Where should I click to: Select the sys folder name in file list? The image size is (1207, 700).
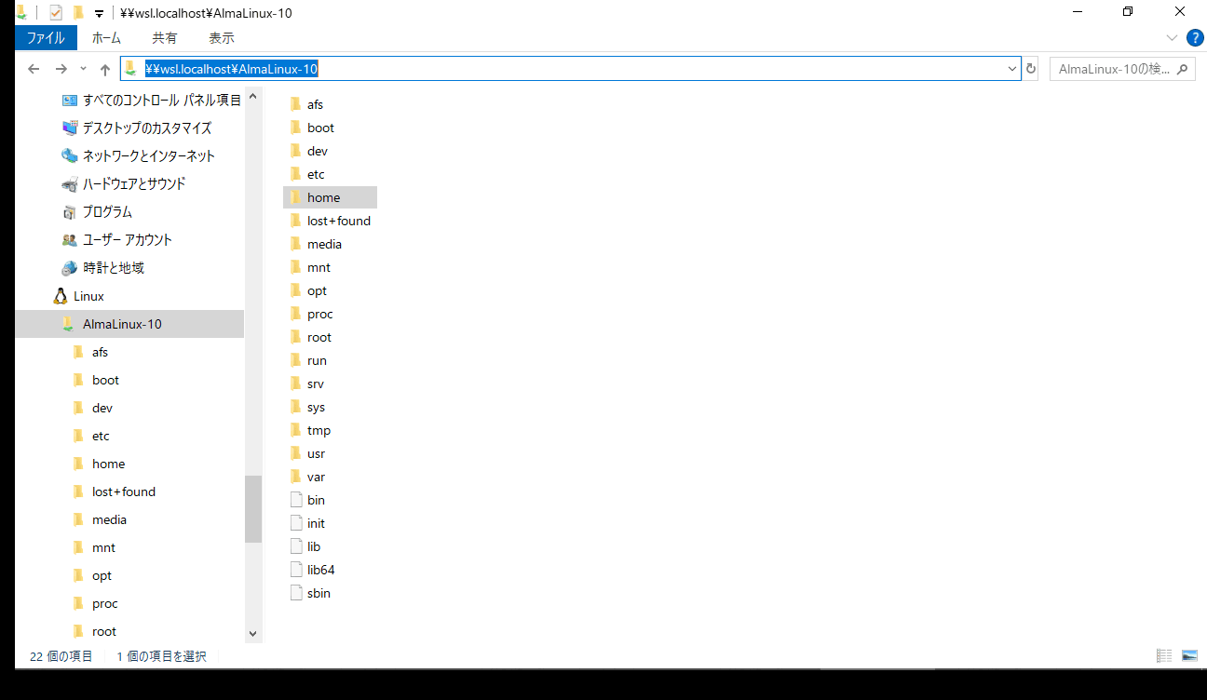pos(316,407)
